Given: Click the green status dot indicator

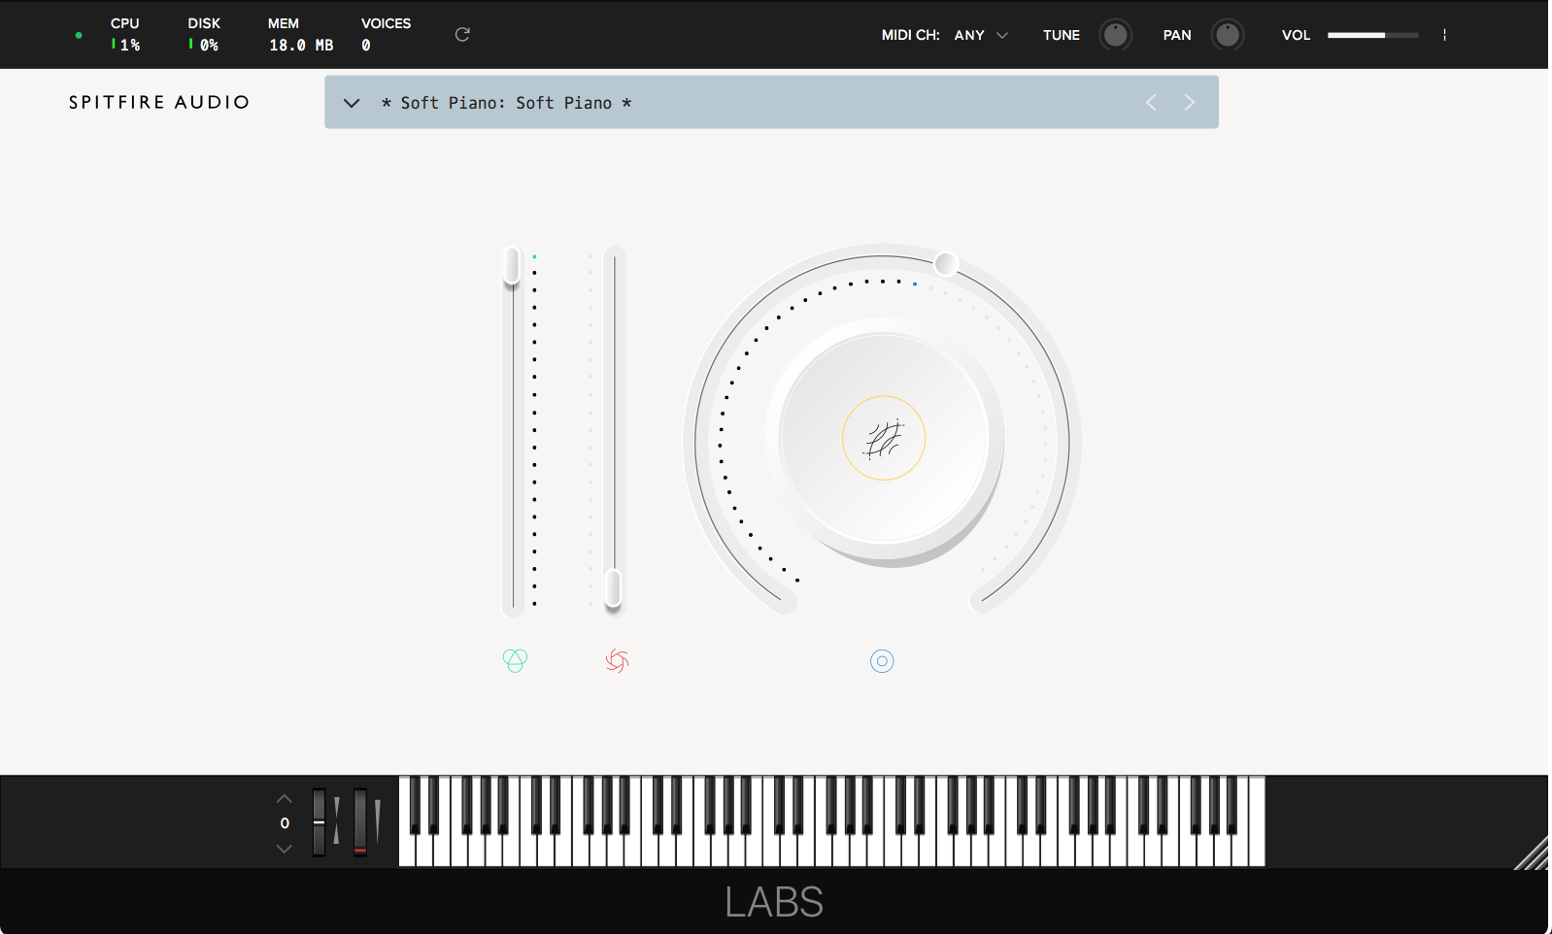Looking at the screenshot, I should coord(79,35).
